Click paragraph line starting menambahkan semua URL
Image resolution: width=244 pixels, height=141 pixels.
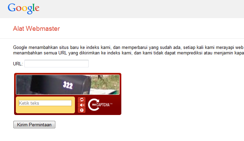(x=128, y=53)
